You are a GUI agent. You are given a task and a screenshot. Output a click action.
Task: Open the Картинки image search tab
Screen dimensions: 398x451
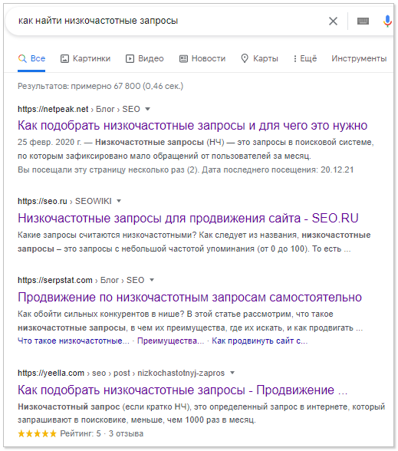(x=85, y=58)
